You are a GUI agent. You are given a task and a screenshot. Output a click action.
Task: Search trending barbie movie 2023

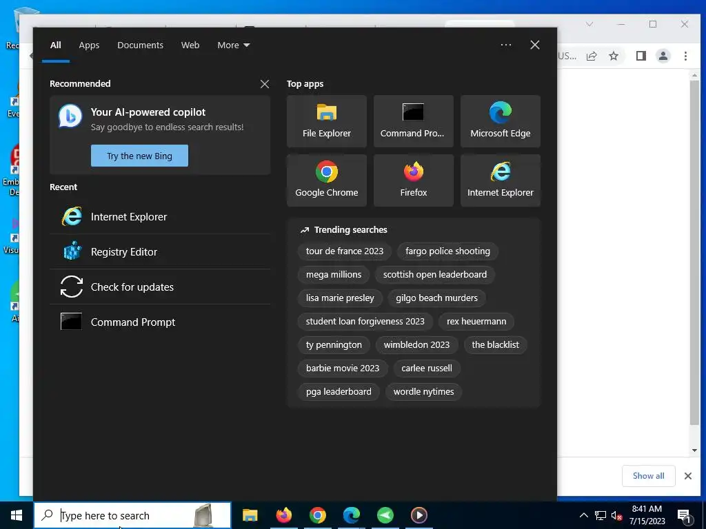pos(343,368)
